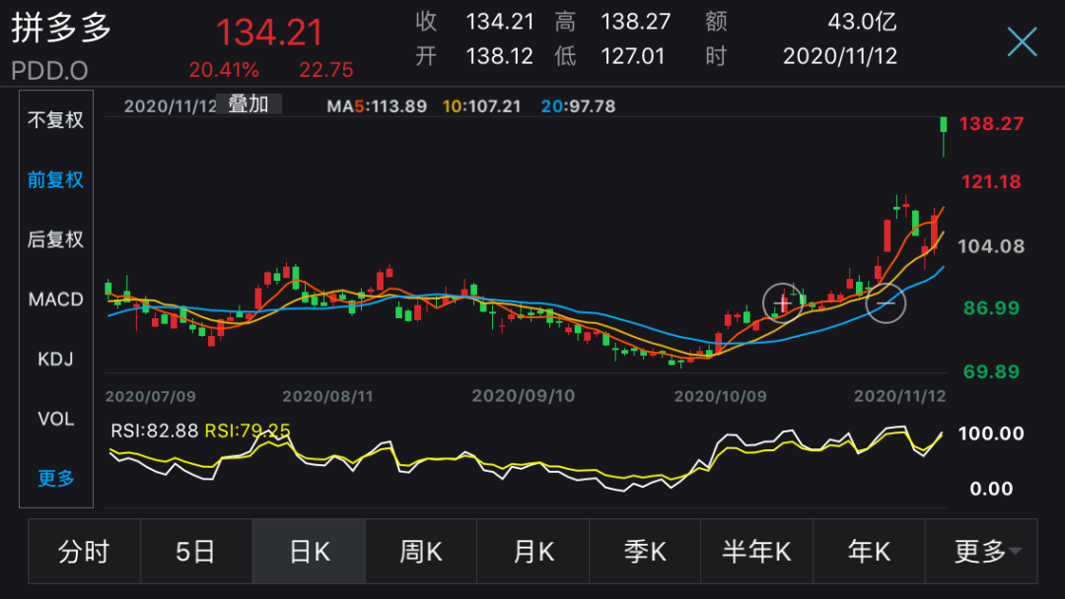The height and width of the screenshot is (599, 1065).
Task: Close the landscape chart with the X icon
Action: [x=1022, y=42]
